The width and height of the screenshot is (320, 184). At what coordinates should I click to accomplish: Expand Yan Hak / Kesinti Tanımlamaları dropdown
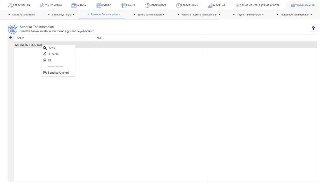(219, 14)
